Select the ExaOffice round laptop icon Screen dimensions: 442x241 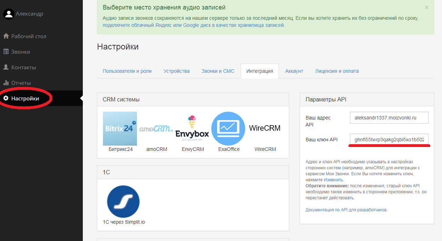click(228, 129)
